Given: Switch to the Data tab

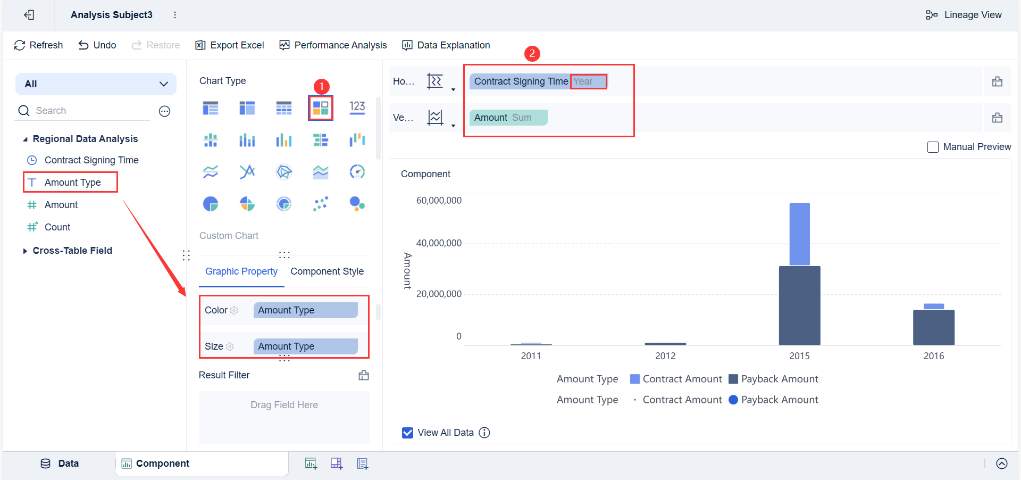Looking at the screenshot, I should [60, 464].
